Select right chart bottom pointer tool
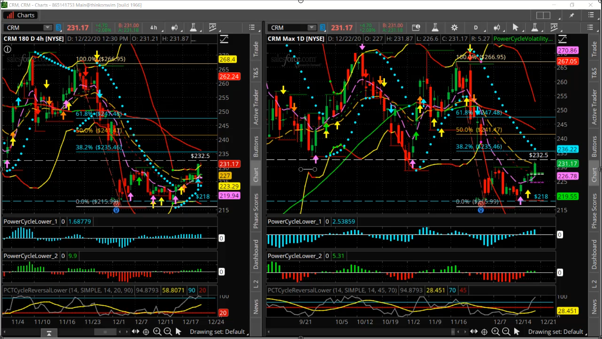This screenshot has height=339, width=602. [517, 331]
